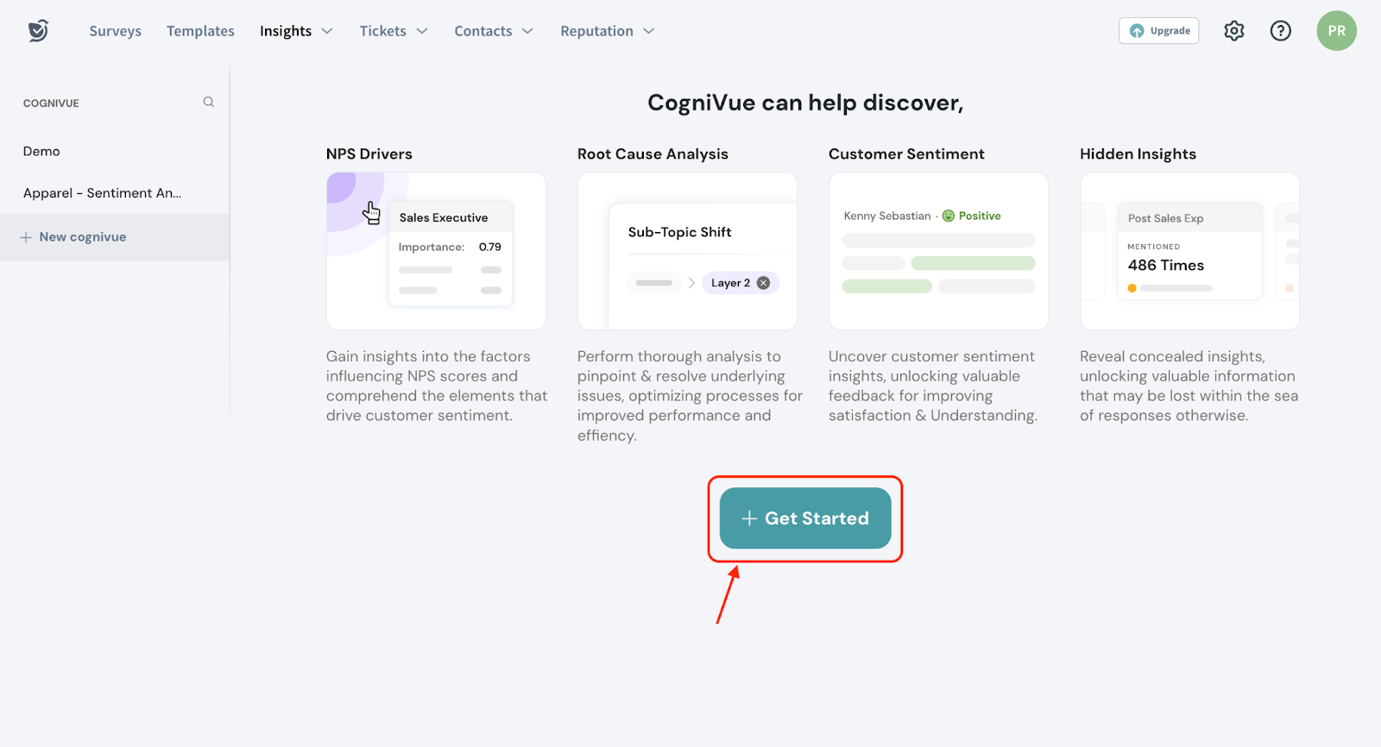Viewport: 1381px width, 747px height.
Task: Click the PR profile avatar
Action: [1336, 31]
